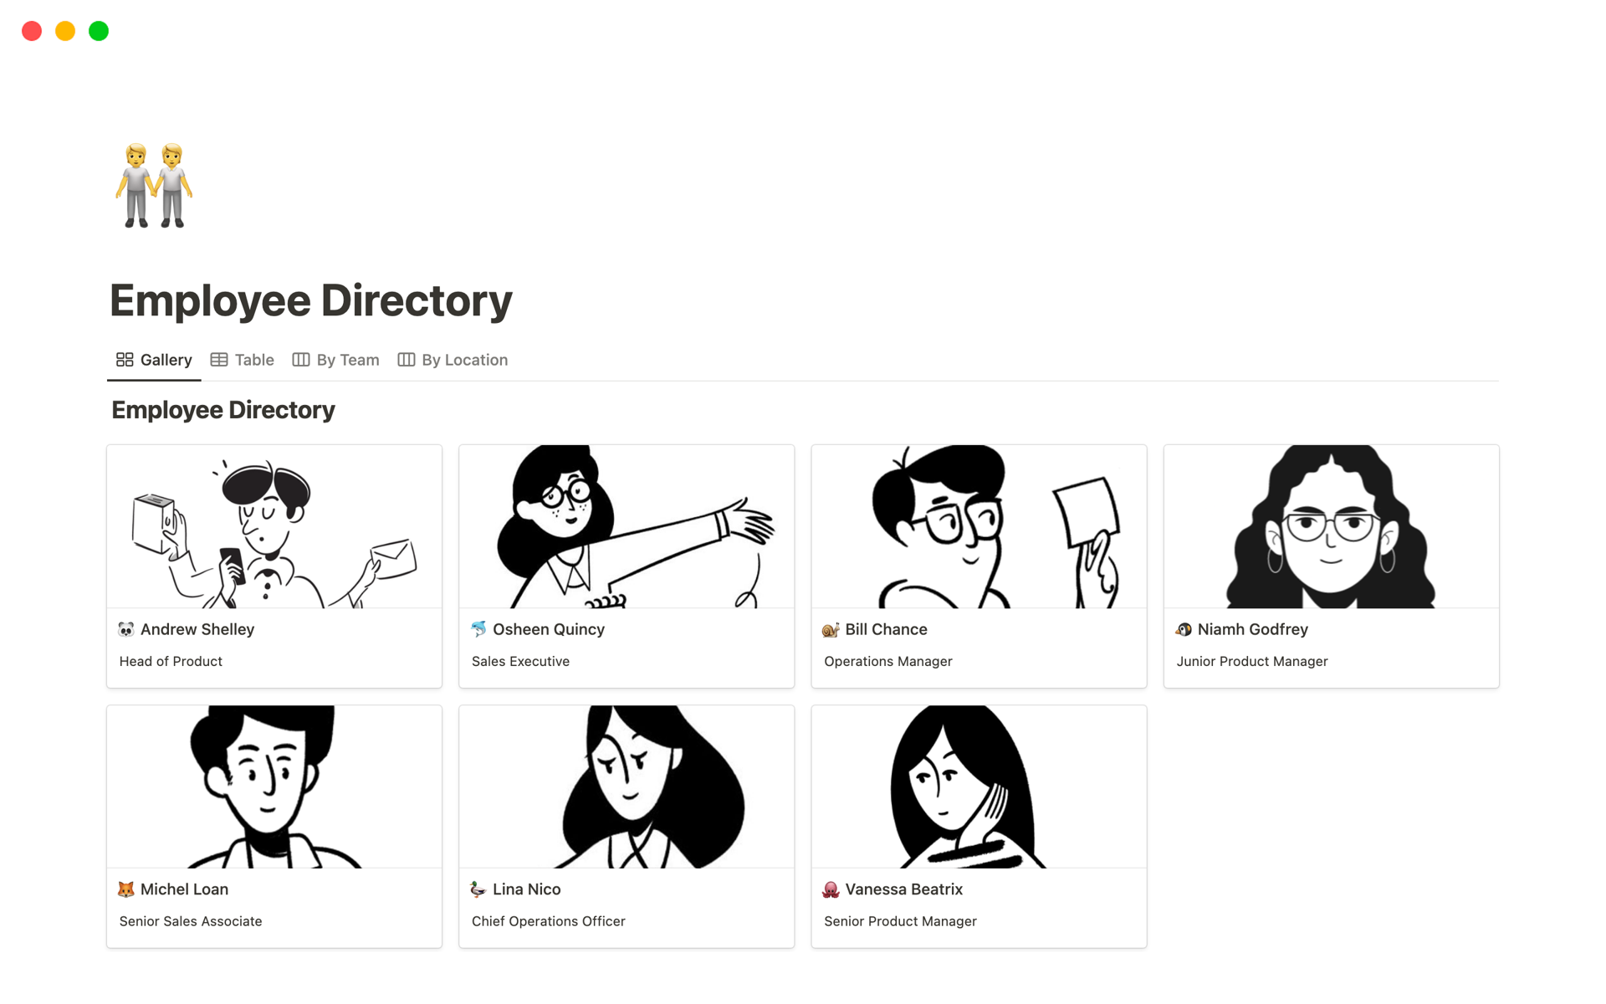The width and height of the screenshot is (1606, 1004).
Task: Expand the Employee Directory section
Action: (223, 409)
